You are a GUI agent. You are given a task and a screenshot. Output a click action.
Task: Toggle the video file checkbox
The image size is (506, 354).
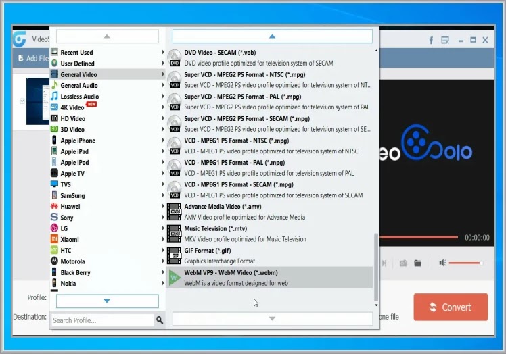point(22,101)
